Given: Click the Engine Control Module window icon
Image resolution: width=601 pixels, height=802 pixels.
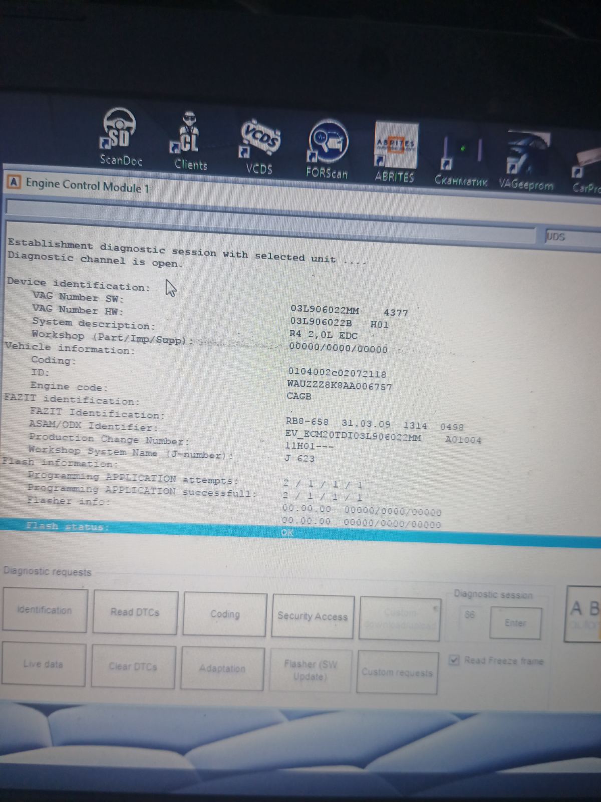Looking at the screenshot, I should click(x=14, y=182).
